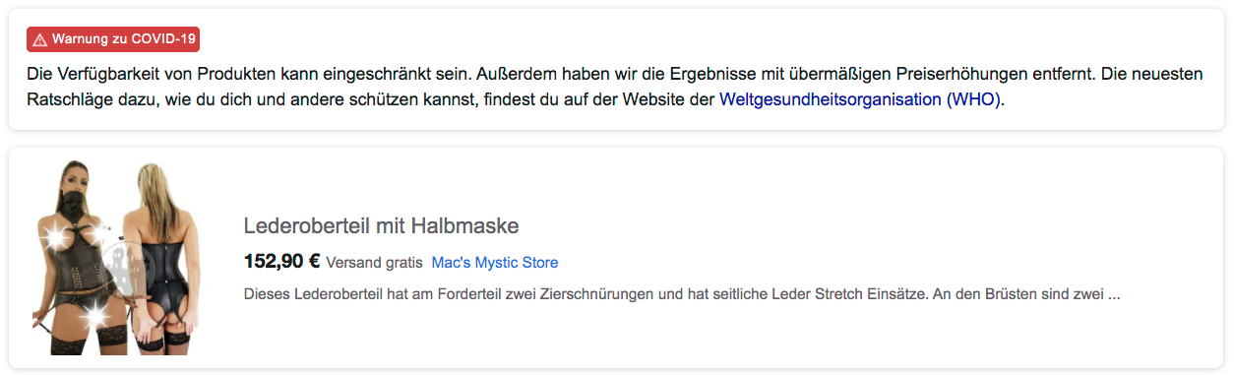
Task: Visit the Mac's Mystic Store link
Action: 495,263
